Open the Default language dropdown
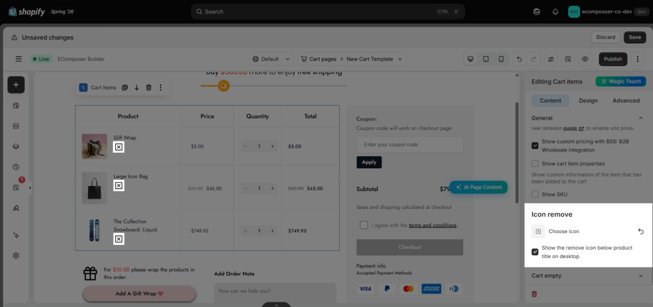This screenshot has height=307, width=653. click(x=272, y=59)
